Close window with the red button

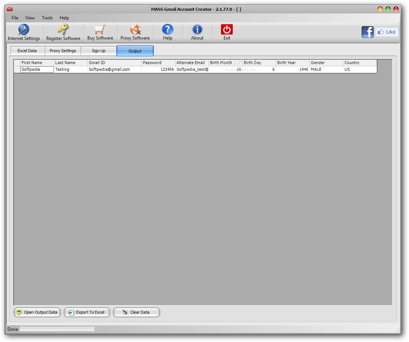pos(396,9)
